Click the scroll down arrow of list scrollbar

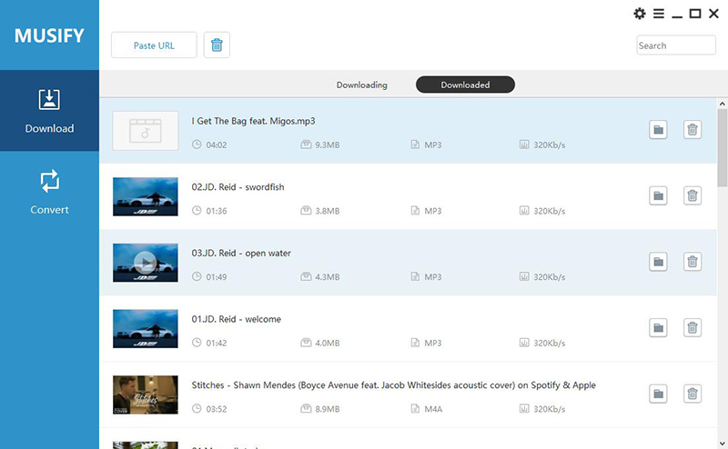(722, 444)
